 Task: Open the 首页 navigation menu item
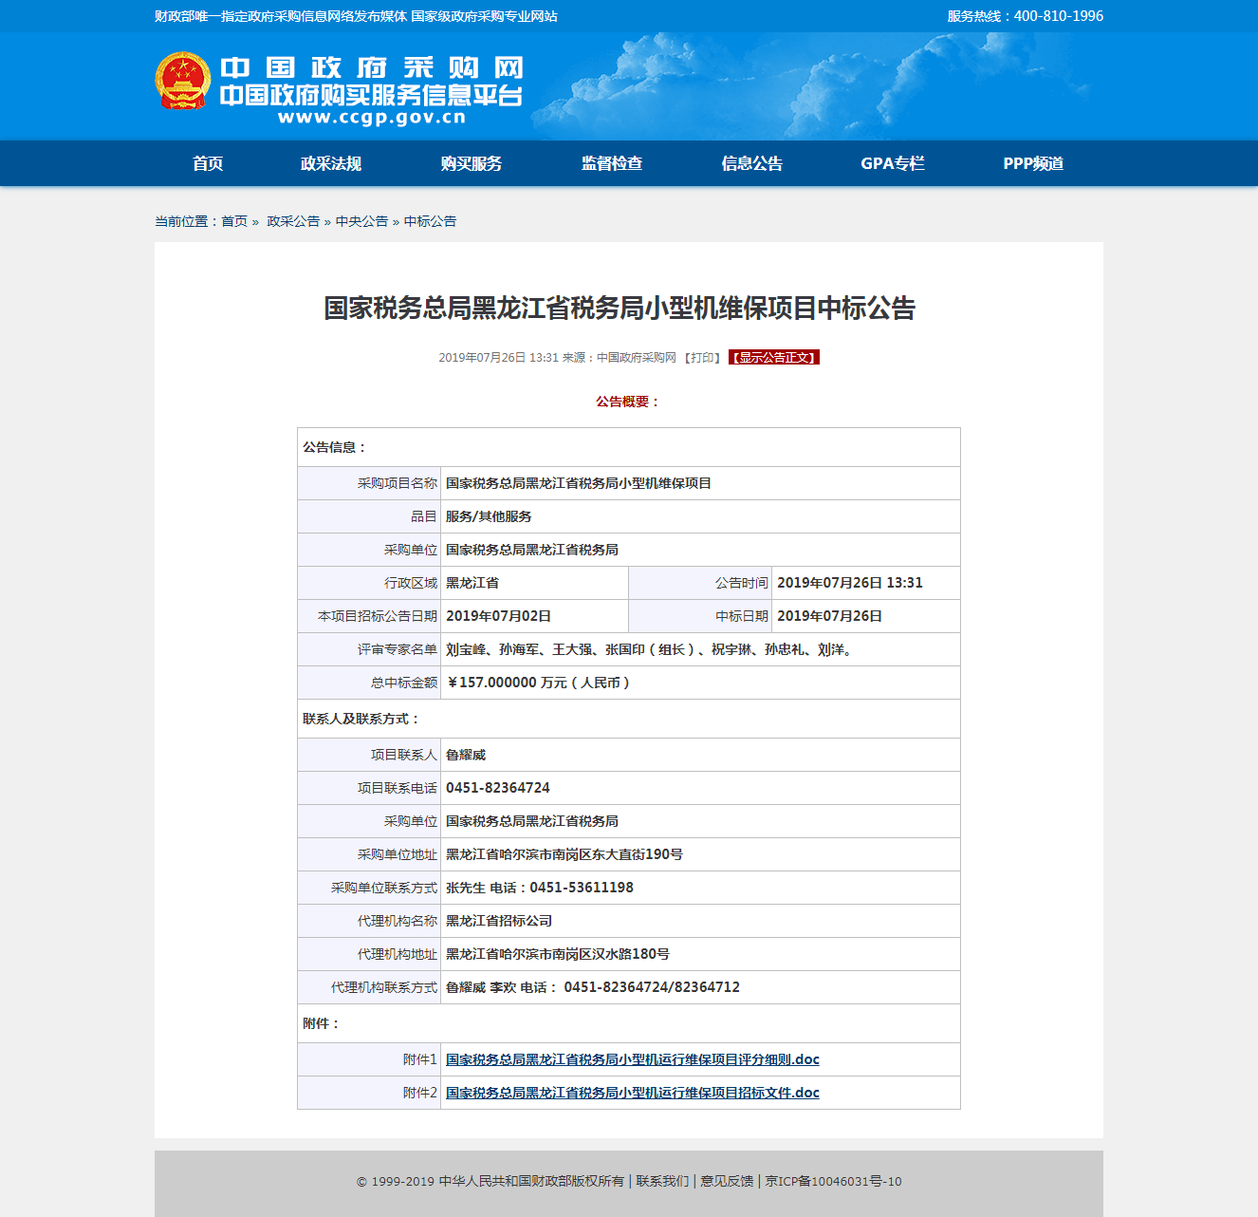[208, 163]
